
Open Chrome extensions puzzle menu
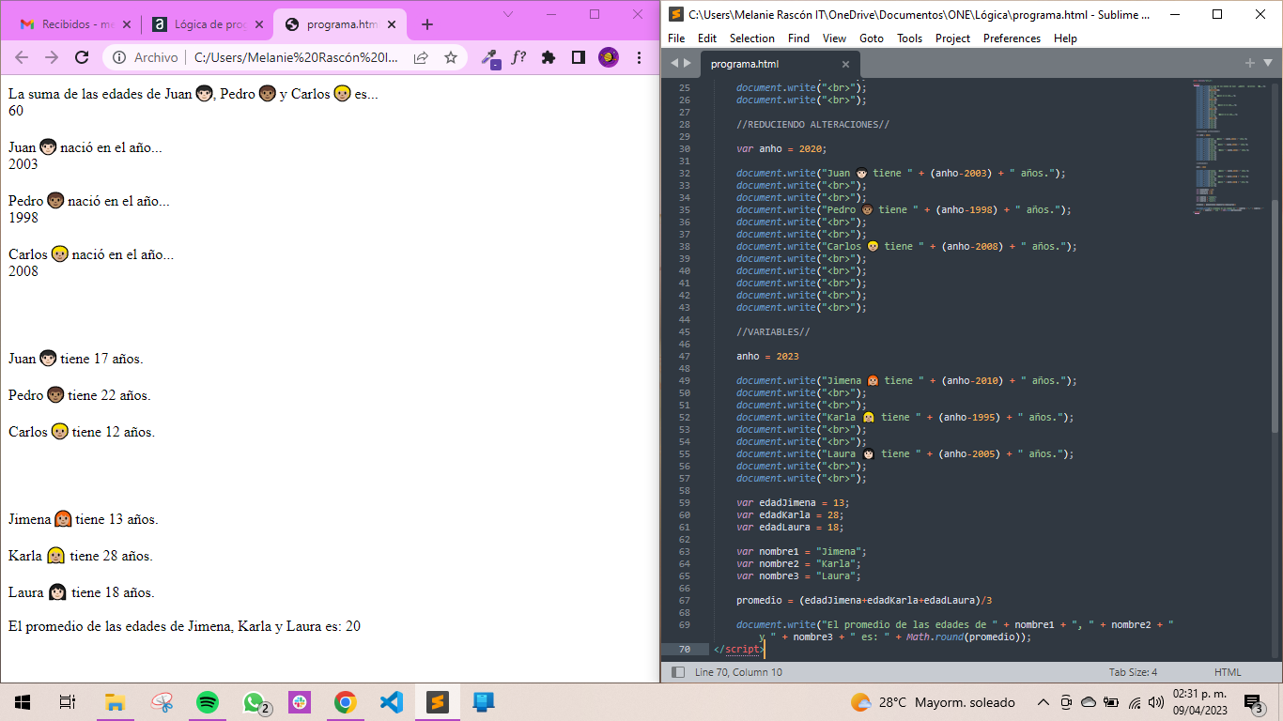549,57
